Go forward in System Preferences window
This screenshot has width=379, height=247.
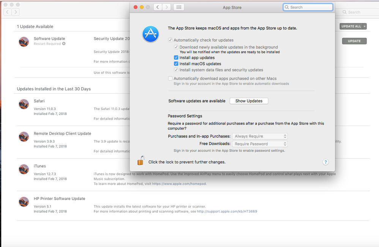pos(166,7)
